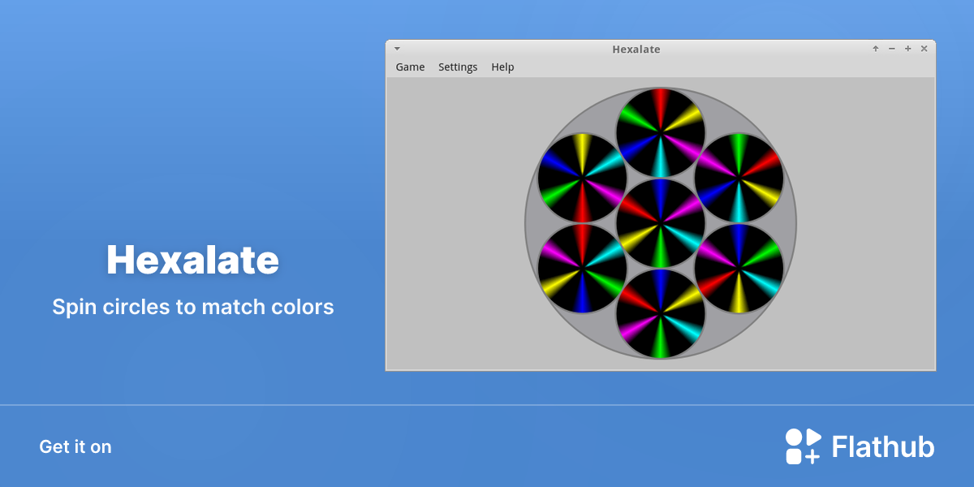Viewport: 974px width, 487px height.
Task: Spin the bottommost circle in the puzzle
Action: [x=661, y=314]
